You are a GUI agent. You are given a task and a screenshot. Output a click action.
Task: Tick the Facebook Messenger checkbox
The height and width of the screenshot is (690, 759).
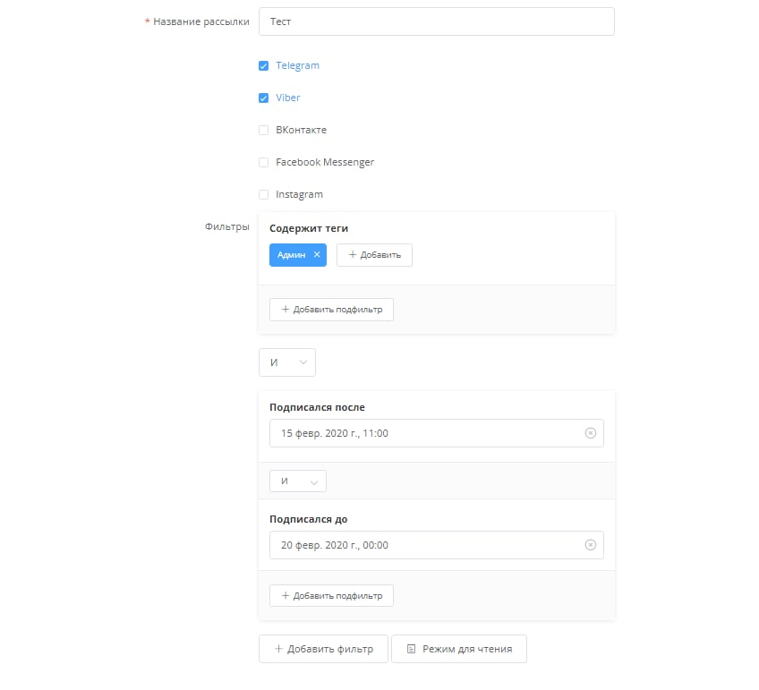point(263,162)
